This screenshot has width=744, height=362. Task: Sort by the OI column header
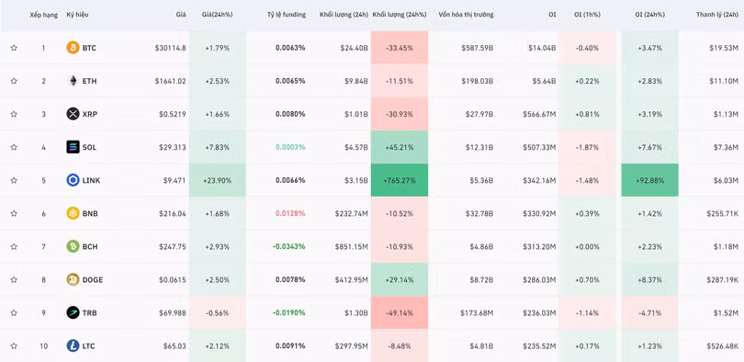coord(552,15)
